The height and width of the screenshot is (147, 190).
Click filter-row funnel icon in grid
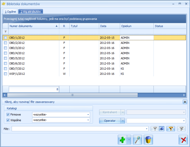(x=5, y=32)
